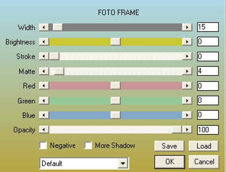This screenshot has height=172, width=226.
Task: Click the right arrow on Opacity slider
Action: [x=187, y=130]
